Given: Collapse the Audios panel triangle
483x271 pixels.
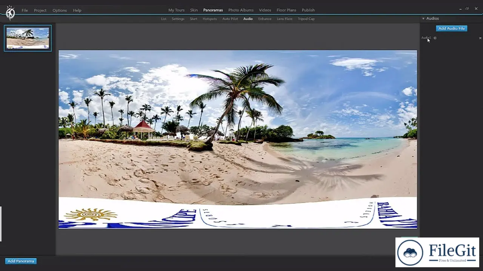Looking at the screenshot, I should 423,18.
